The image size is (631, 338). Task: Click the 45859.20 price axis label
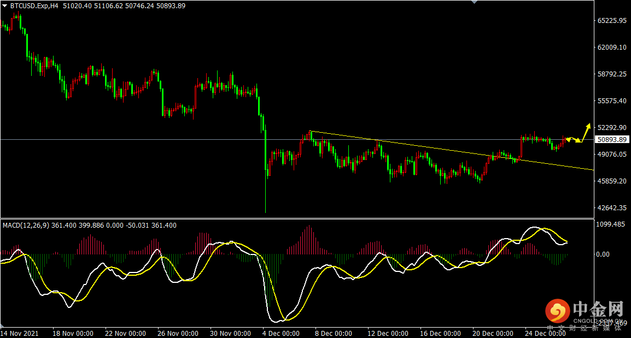tap(612, 181)
